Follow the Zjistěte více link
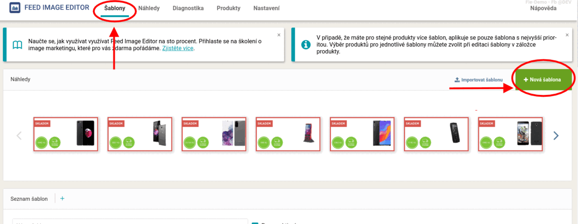Viewport: 578px width, 224px height. [178, 49]
